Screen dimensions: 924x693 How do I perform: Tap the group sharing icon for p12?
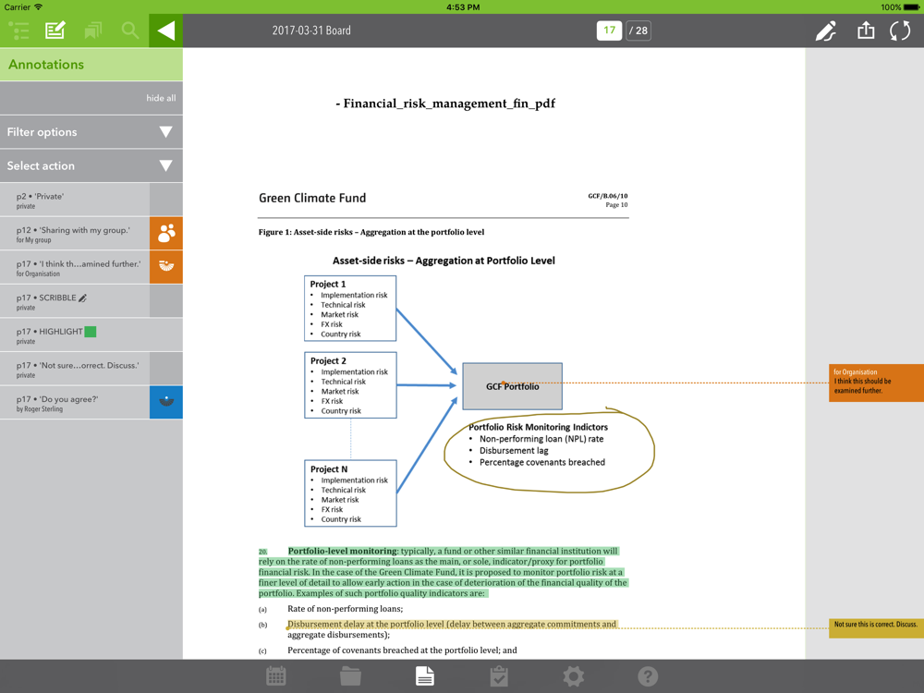click(x=166, y=234)
